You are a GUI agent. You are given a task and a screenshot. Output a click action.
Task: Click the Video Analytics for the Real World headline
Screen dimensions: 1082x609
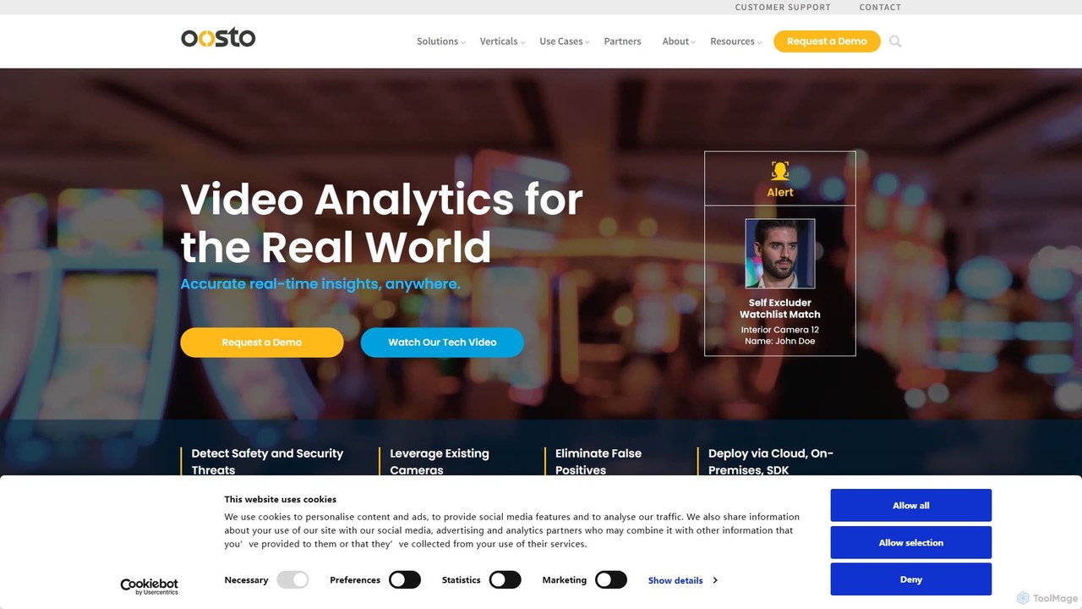[381, 223]
